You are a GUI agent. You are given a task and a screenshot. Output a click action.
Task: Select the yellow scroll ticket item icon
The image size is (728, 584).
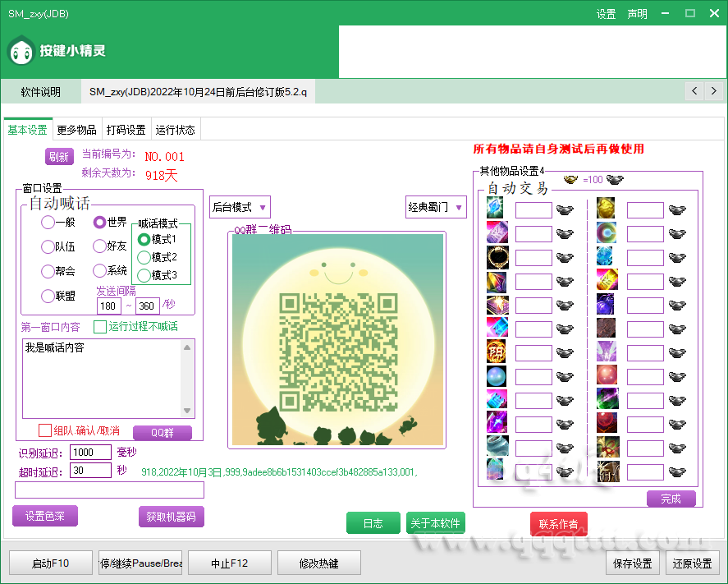(607, 279)
